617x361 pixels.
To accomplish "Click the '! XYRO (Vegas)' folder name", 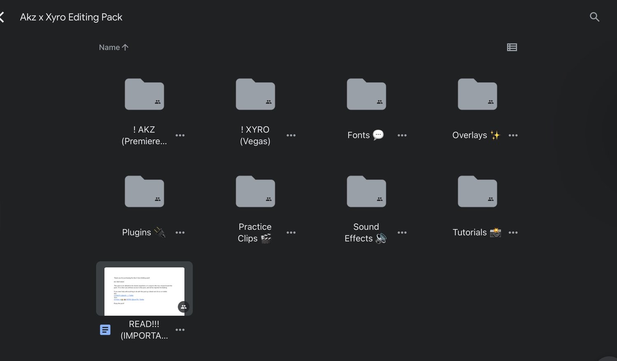I will 255,135.
